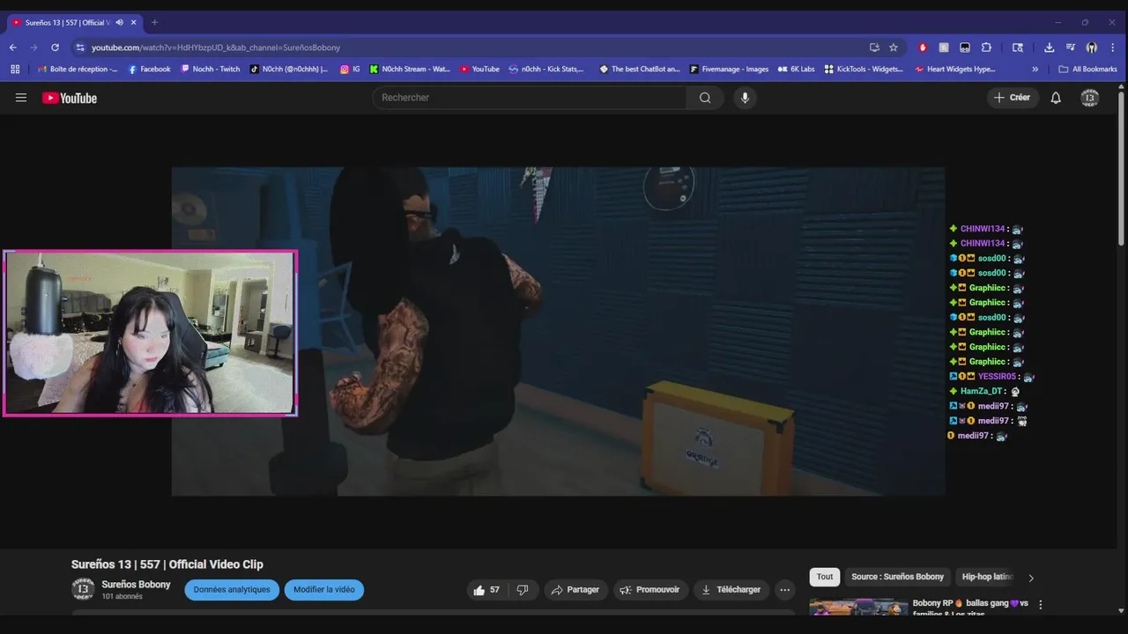Image resolution: width=1128 pixels, height=634 pixels.
Task: Select the Source : Sureños Bobony chip
Action: [x=897, y=577]
